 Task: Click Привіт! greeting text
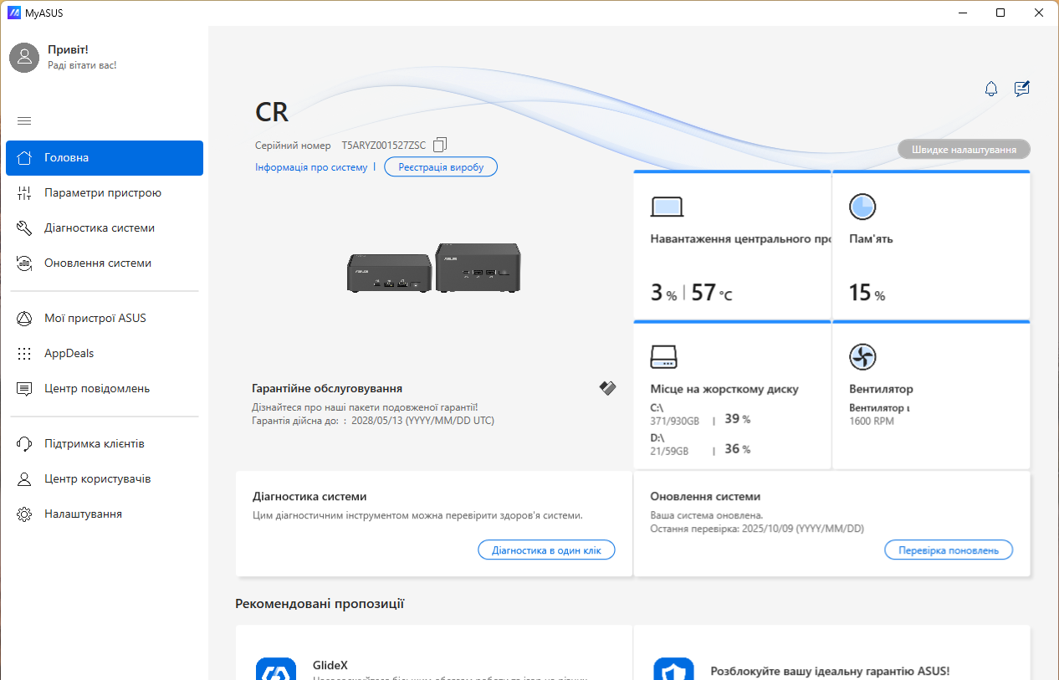coord(68,50)
